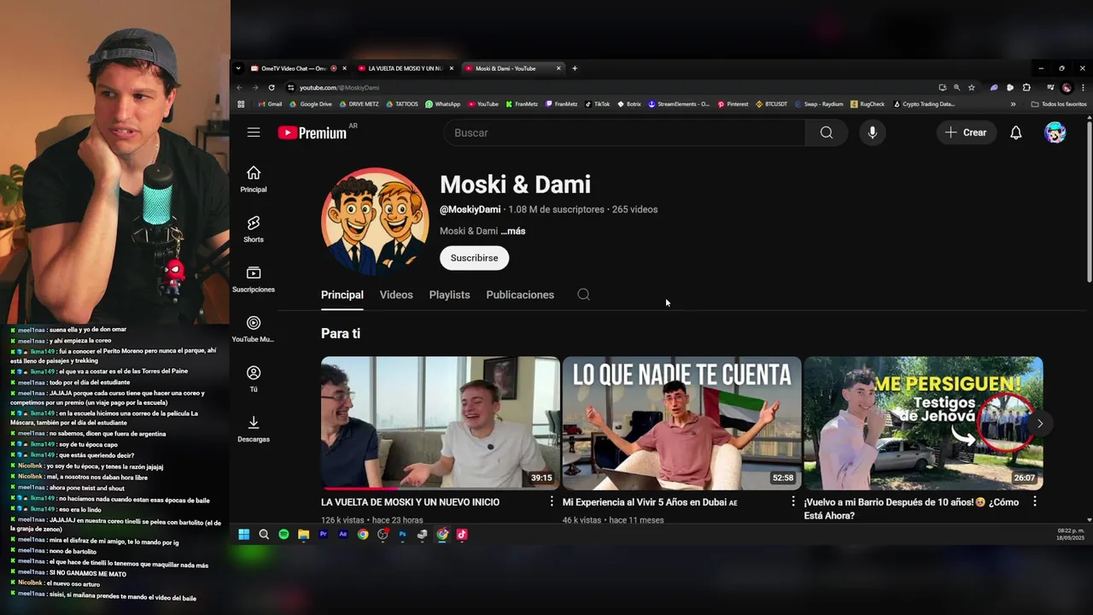The height and width of the screenshot is (615, 1093).
Task: Reload the page in the browser
Action: 272,87
